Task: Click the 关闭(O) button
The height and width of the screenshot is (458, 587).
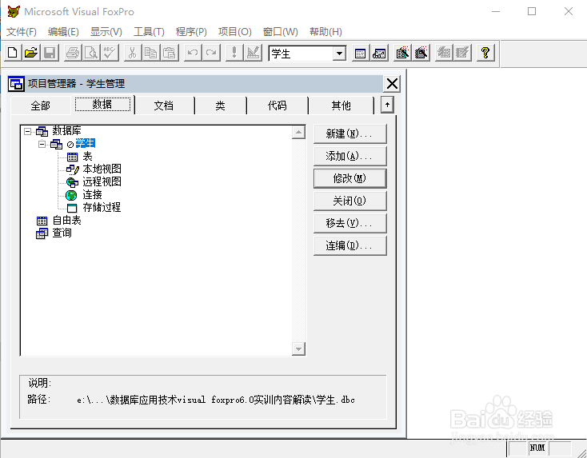Action: click(349, 201)
